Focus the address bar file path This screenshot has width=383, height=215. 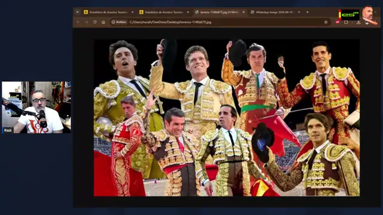click(x=171, y=22)
